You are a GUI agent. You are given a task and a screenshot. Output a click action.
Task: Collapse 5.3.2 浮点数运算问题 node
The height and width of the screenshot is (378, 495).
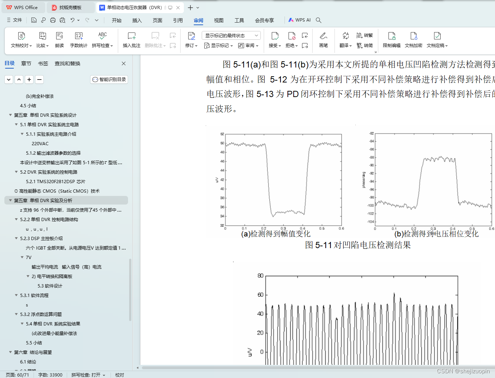16,314
